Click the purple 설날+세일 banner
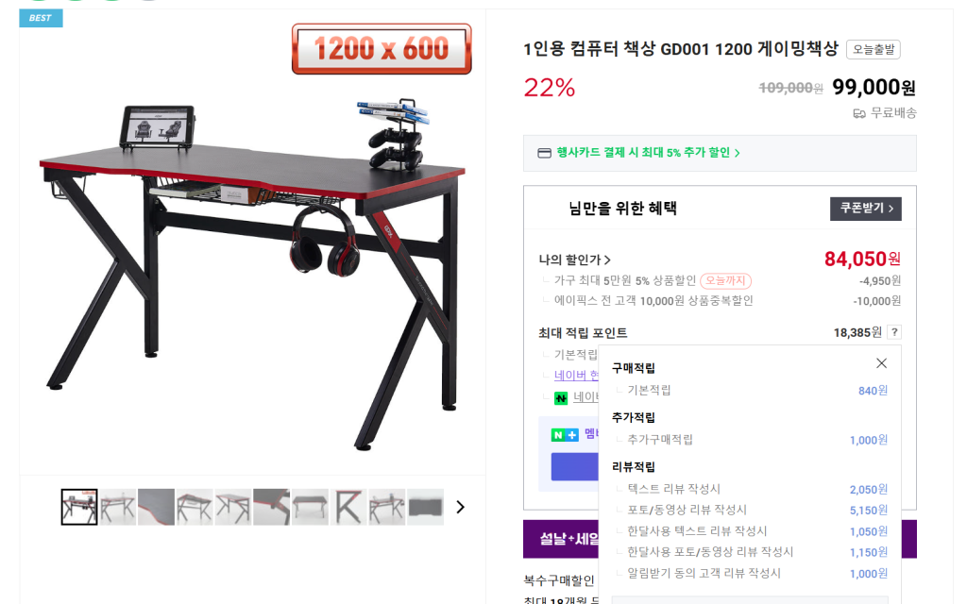Image resolution: width=967 pixels, height=604 pixels. [561, 539]
